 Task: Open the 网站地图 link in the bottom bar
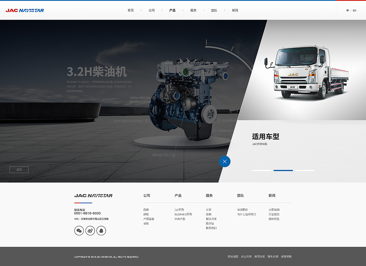tap(233, 257)
